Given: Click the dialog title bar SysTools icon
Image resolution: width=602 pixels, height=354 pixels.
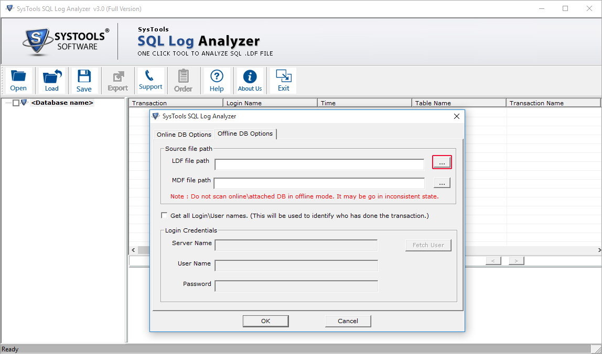Looking at the screenshot, I should coord(156,116).
